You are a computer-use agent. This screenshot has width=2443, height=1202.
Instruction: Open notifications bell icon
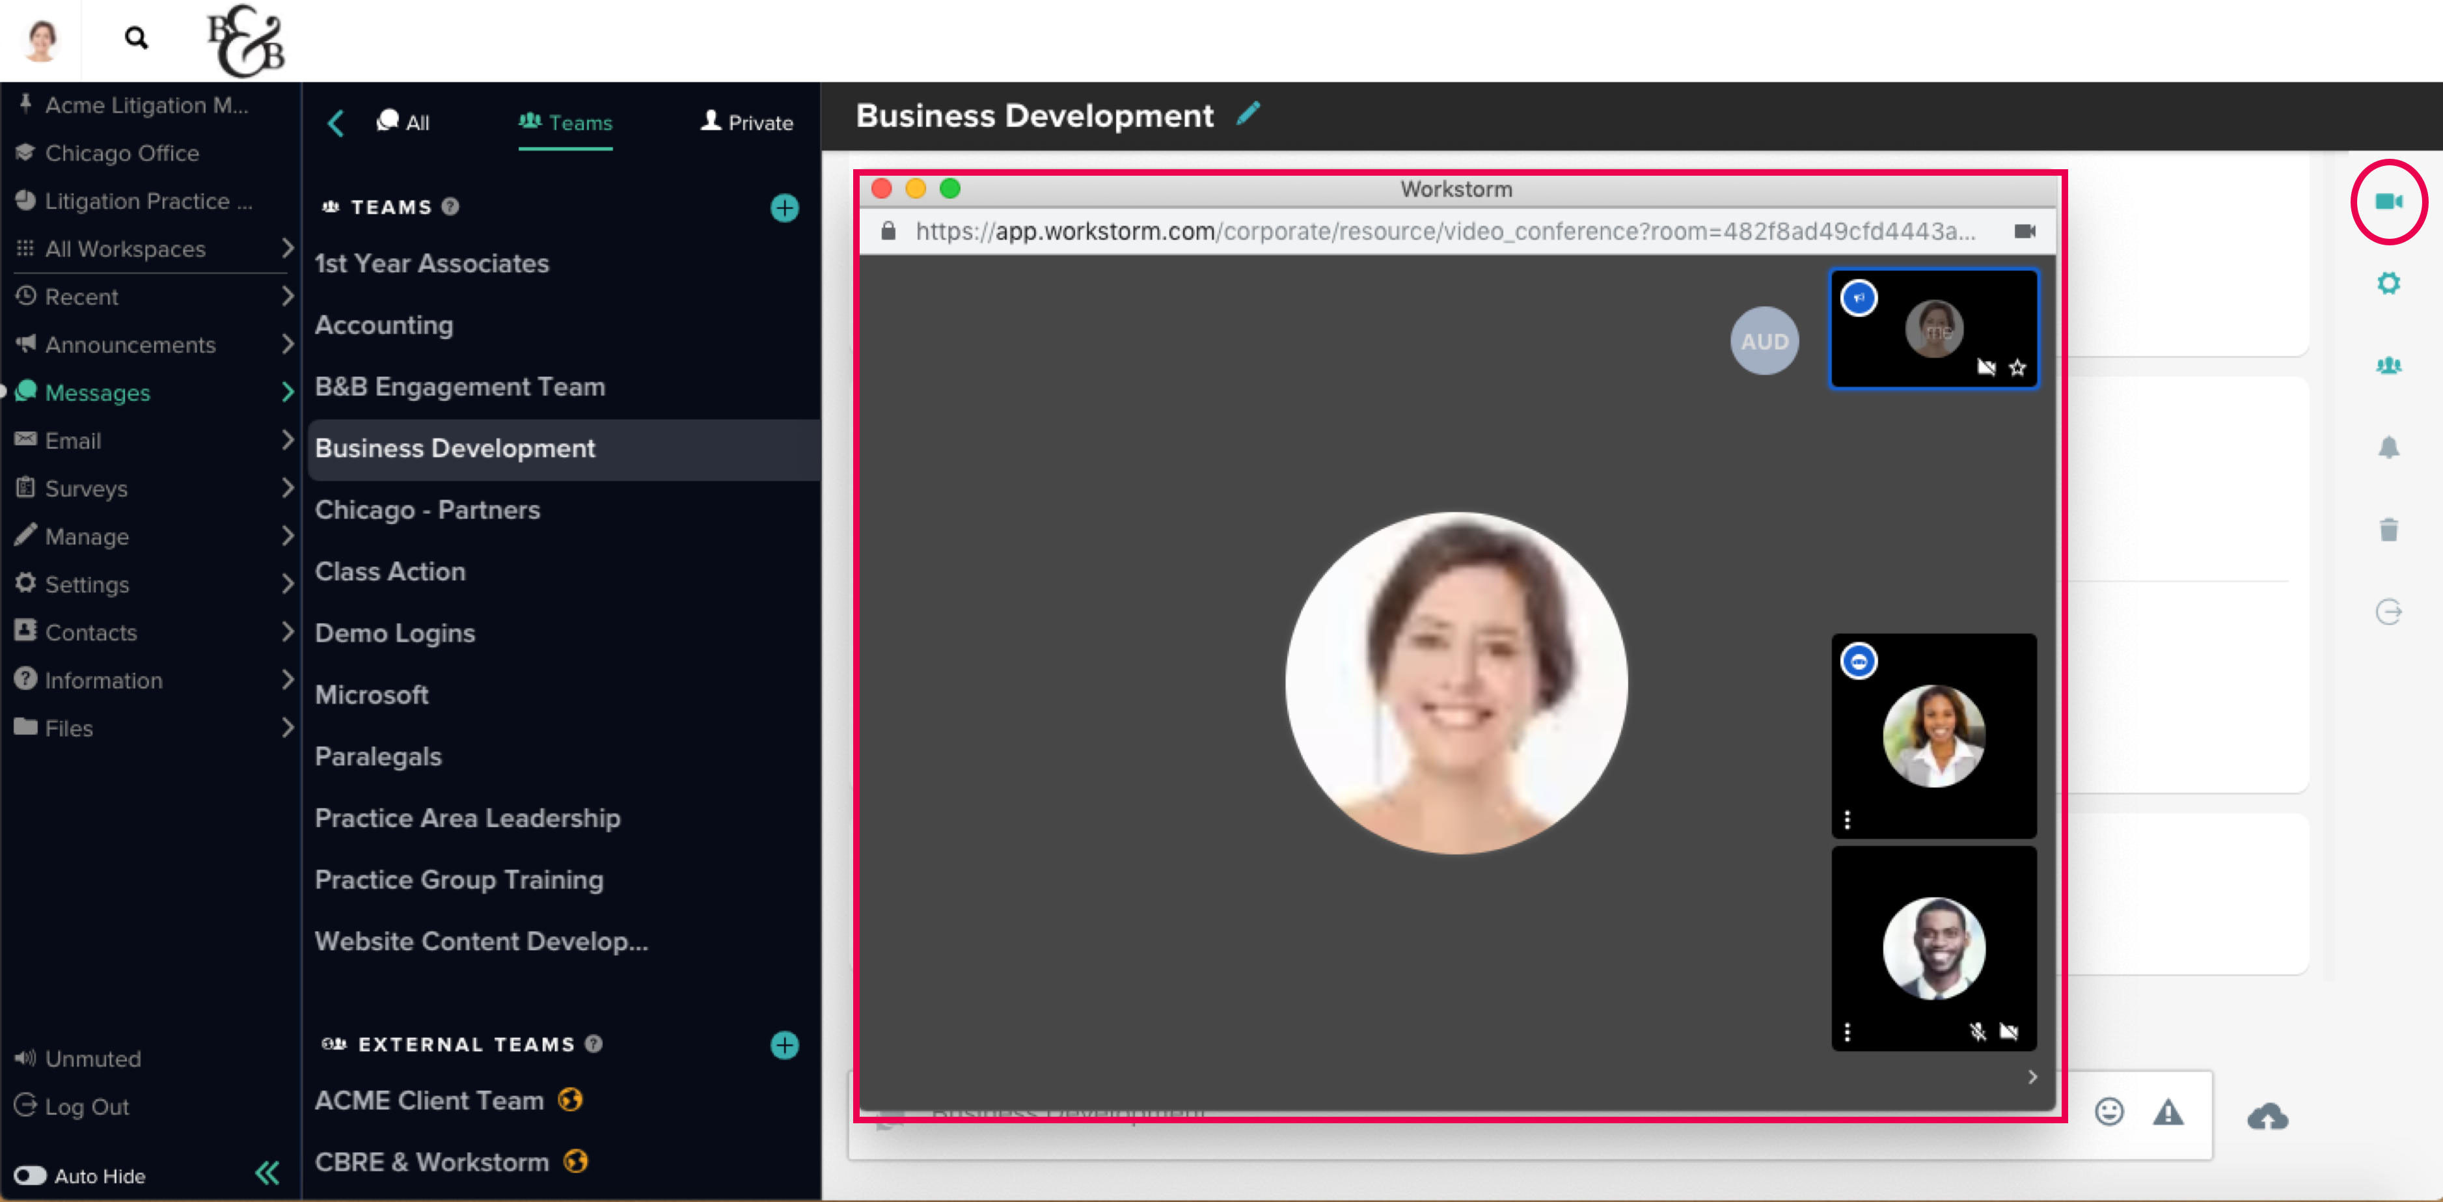2388,447
